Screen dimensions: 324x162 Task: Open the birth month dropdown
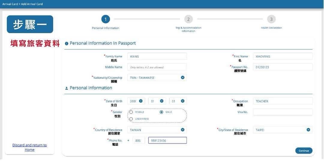click(157, 101)
